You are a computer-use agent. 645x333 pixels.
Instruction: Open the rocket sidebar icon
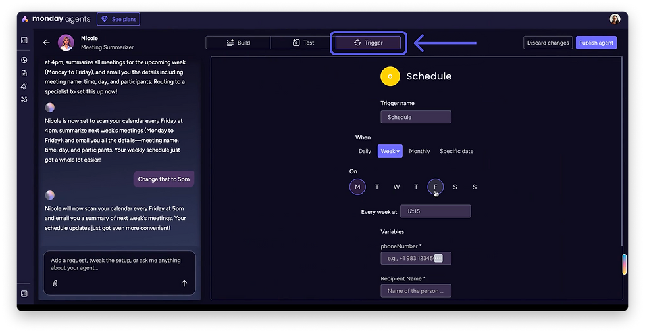[x=24, y=86]
